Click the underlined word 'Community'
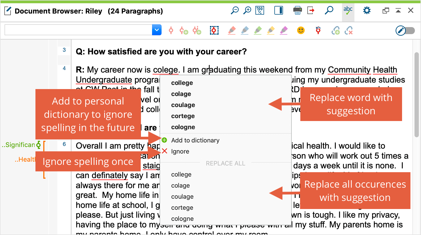This screenshot has width=421, height=235. pos(349,70)
